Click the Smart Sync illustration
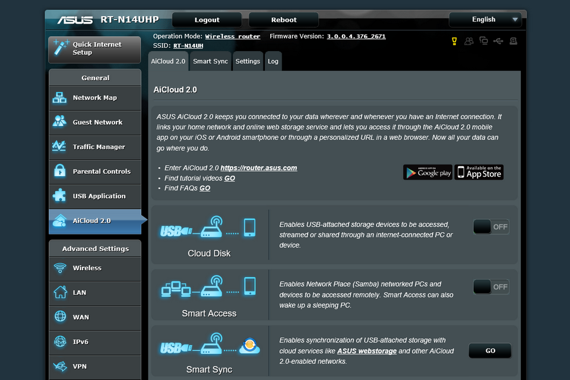Image resolution: width=570 pixels, height=380 pixels. pos(210,344)
